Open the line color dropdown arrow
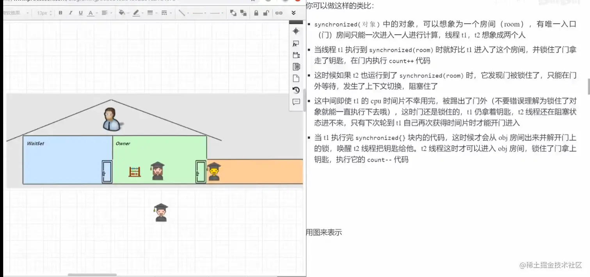Viewport: 590px width, 277px height. 142,13
